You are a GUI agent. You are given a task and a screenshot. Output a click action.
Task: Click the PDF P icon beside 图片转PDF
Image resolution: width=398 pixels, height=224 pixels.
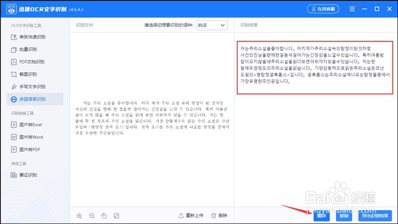[14, 150]
